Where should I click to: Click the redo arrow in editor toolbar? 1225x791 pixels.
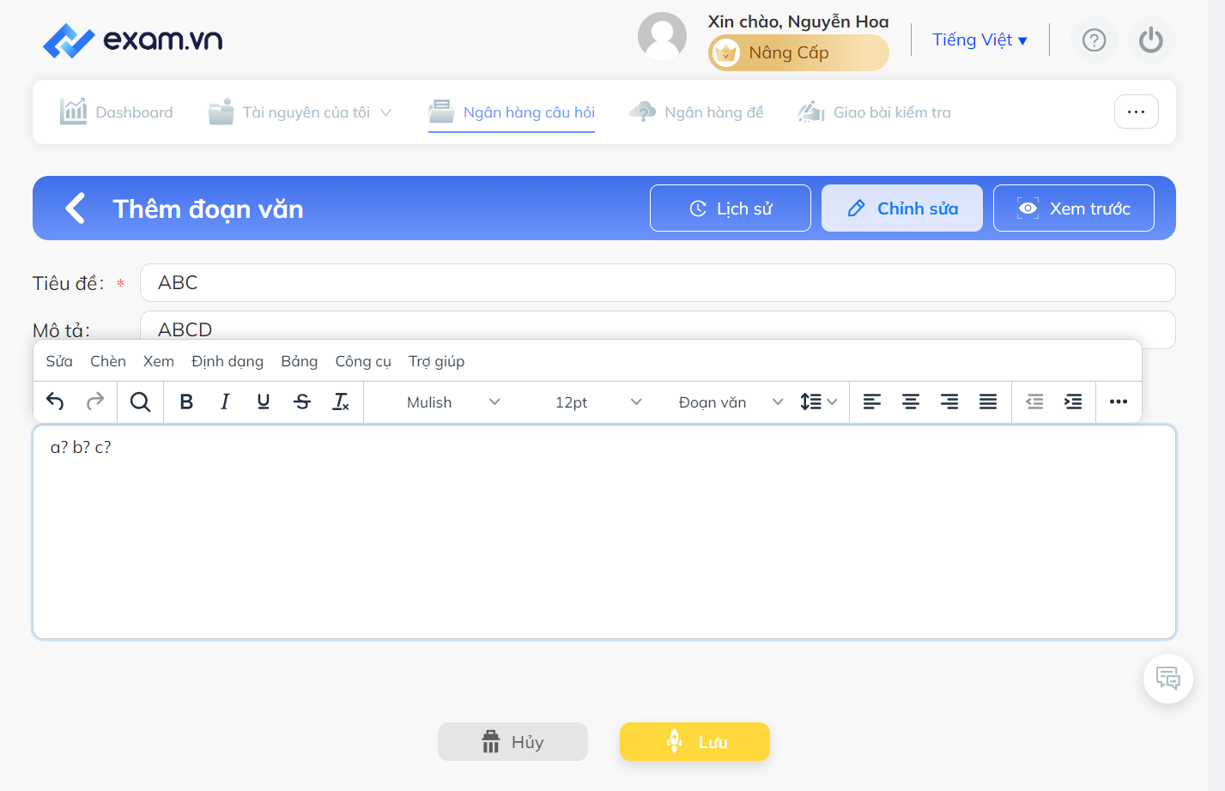pos(95,402)
